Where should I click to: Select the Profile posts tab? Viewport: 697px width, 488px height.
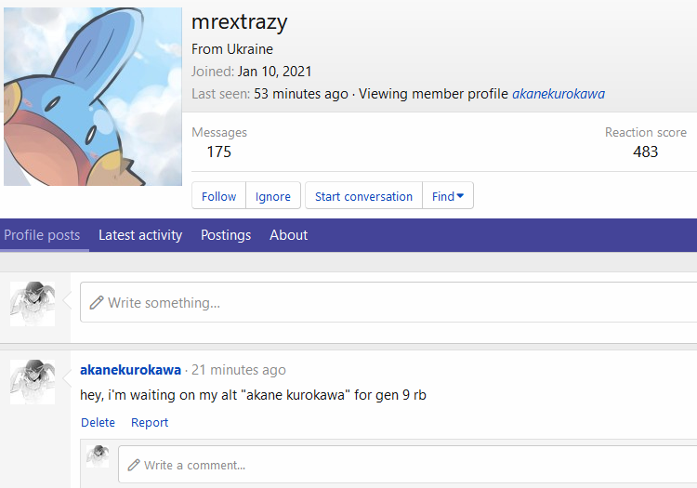coord(42,235)
